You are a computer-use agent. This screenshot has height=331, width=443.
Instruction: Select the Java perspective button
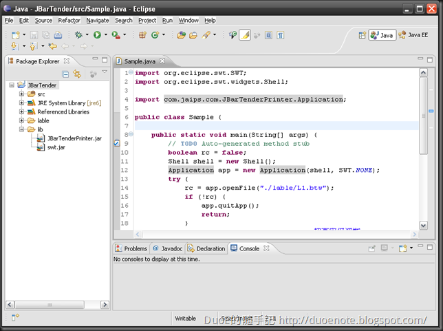tap(382, 34)
